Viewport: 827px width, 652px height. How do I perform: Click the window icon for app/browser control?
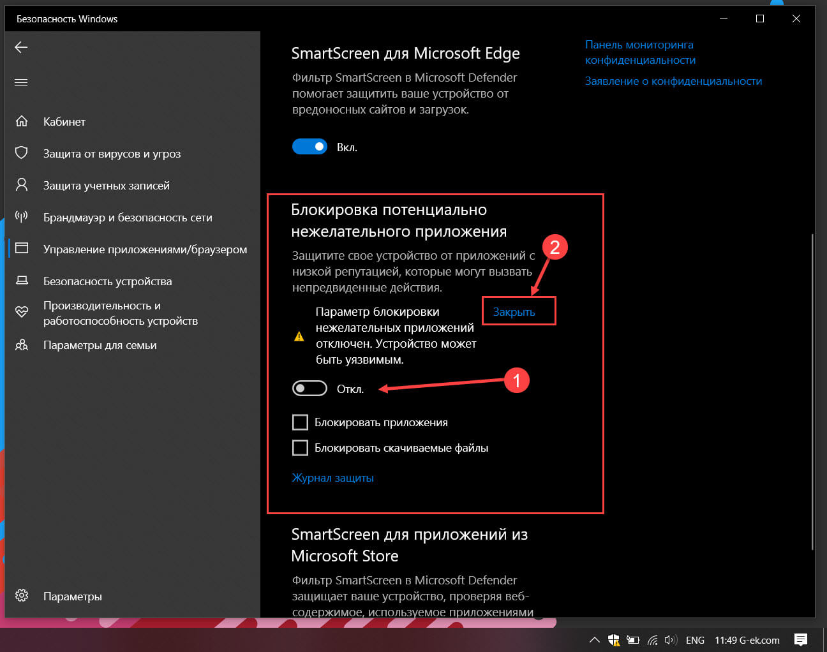click(22, 248)
